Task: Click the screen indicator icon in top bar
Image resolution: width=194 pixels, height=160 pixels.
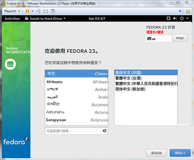Action: [169, 18]
